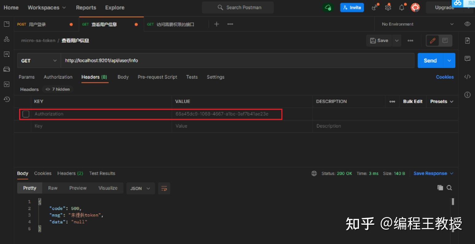
Task: Open the APIs sidebar icon
Action: (6, 39)
